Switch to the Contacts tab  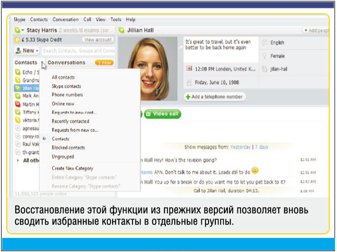pyautogui.click(x=26, y=63)
